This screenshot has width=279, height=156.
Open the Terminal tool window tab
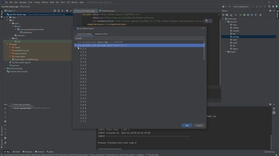(x=40, y=152)
